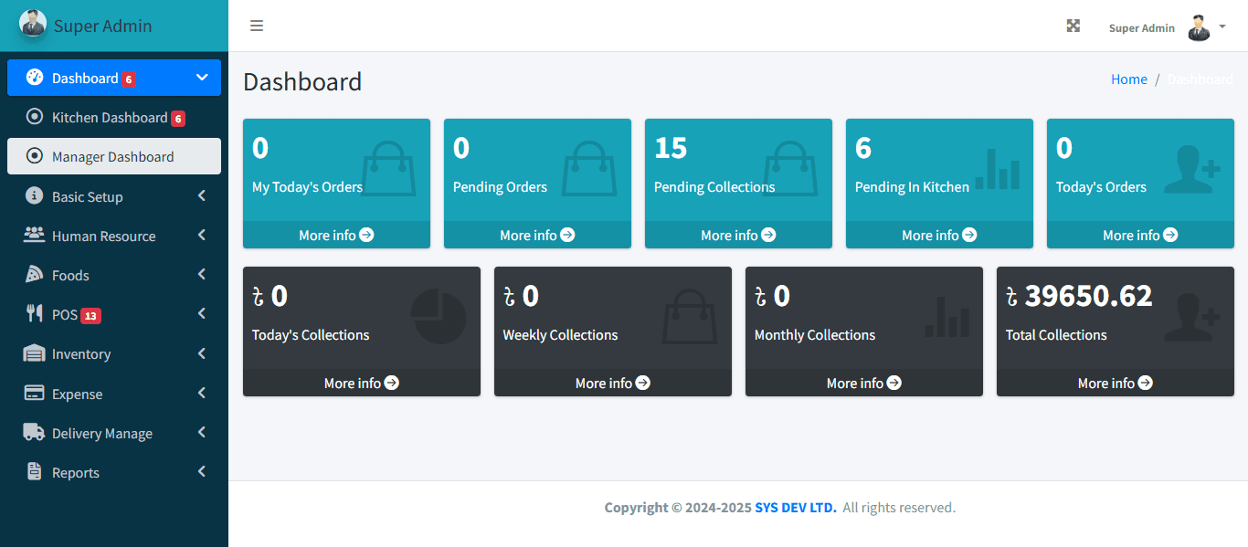
Task: Open the Human Resource menu
Action: pyautogui.click(x=114, y=235)
